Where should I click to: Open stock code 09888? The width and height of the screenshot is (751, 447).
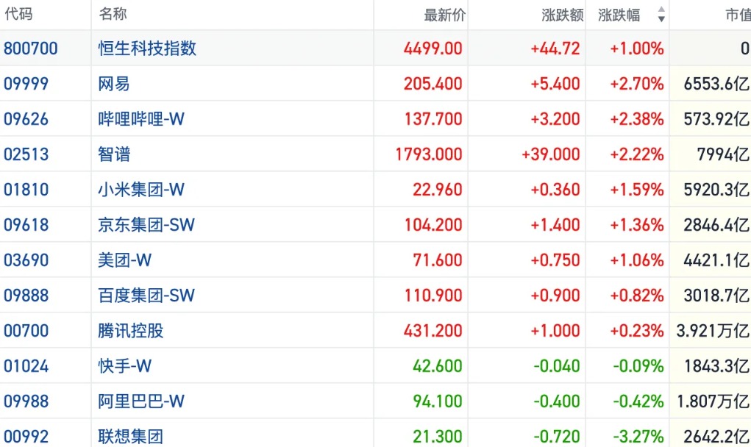(26, 296)
